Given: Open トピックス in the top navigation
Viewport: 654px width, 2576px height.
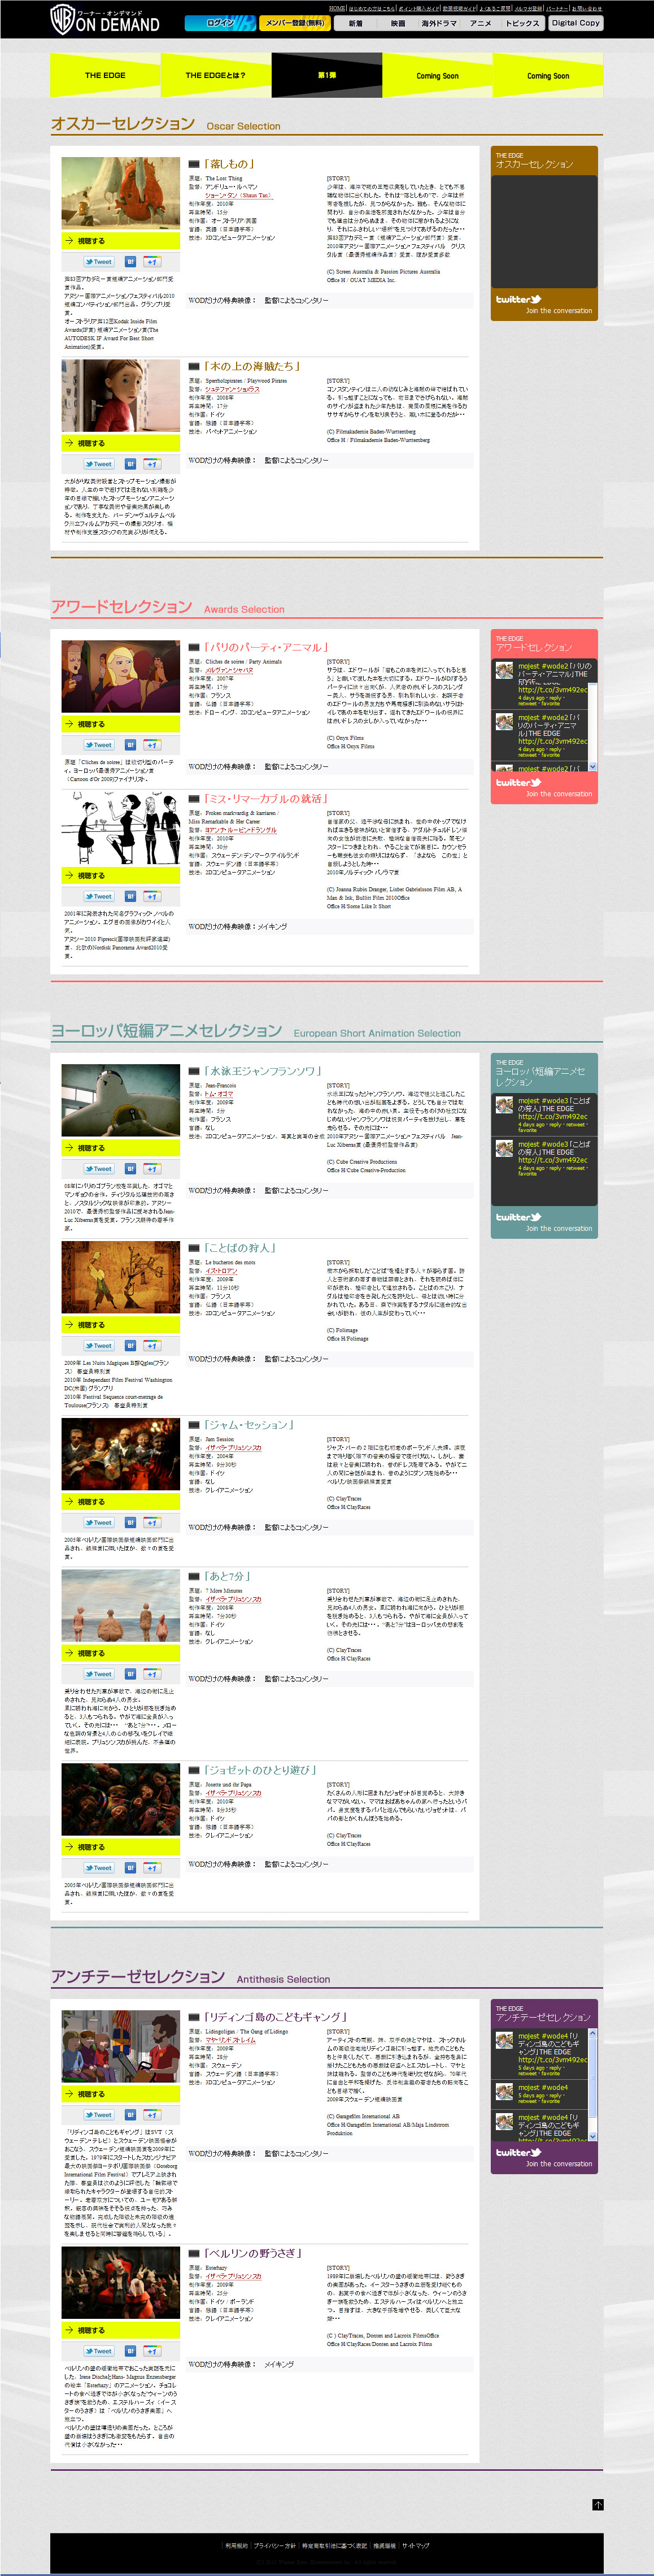Looking at the screenshot, I should [x=522, y=23].
